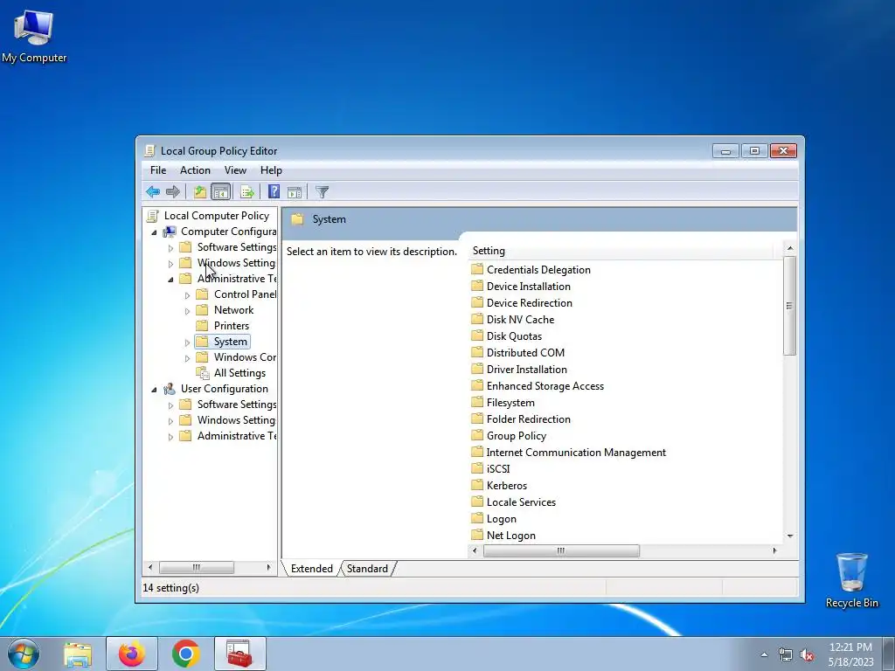Launch Firefox from the taskbar
The width and height of the screenshot is (895, 671).
(132, 654)
